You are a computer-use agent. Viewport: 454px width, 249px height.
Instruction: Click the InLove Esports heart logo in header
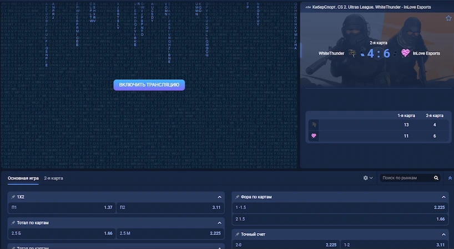[x=405, y=53]
